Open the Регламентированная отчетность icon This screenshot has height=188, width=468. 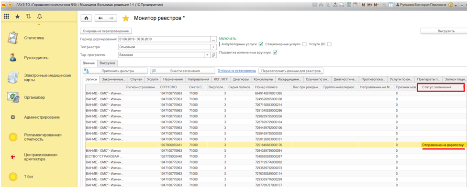tap(12, 137)
